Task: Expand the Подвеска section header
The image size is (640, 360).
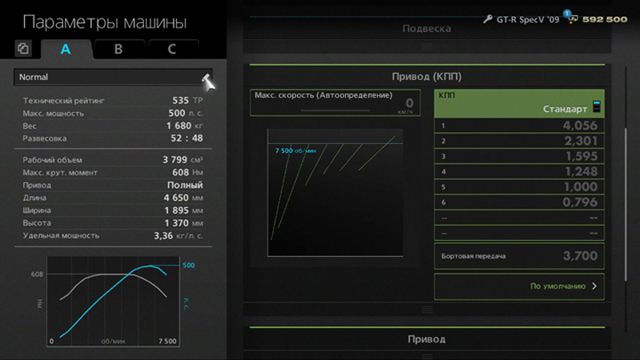Action: pyautogui.click(x=426, y=29)
